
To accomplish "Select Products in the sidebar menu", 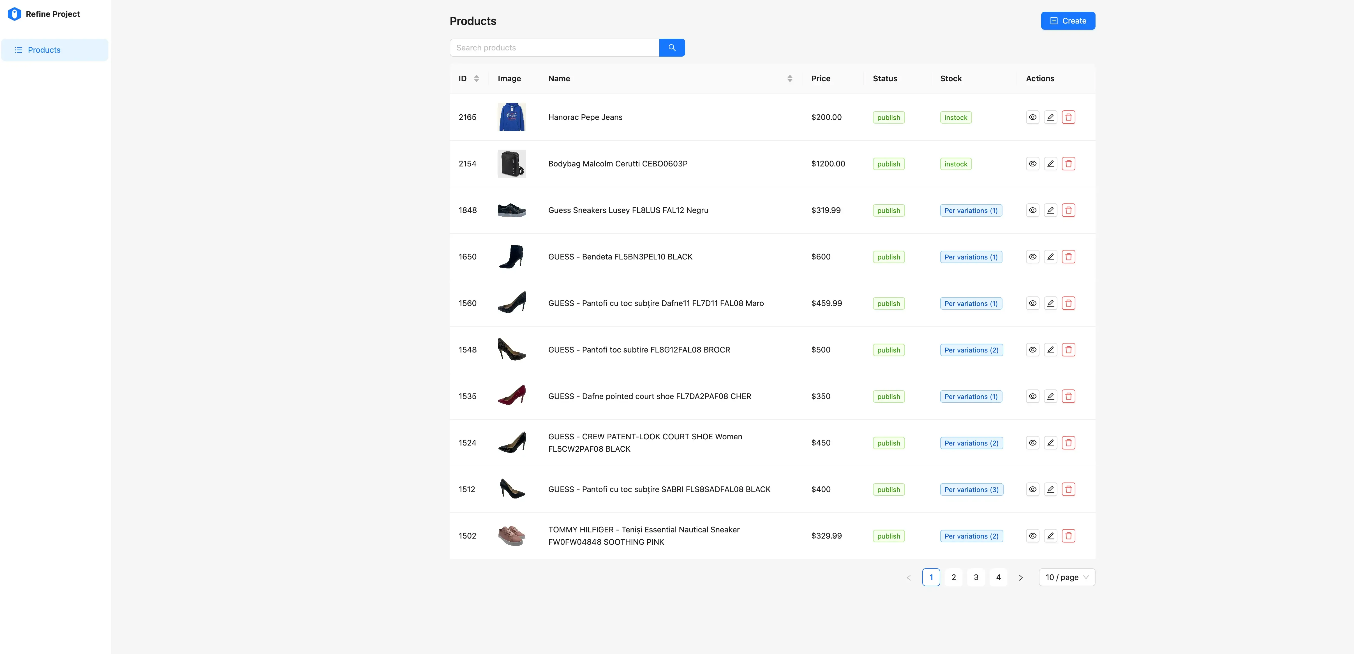I will 44,50.
